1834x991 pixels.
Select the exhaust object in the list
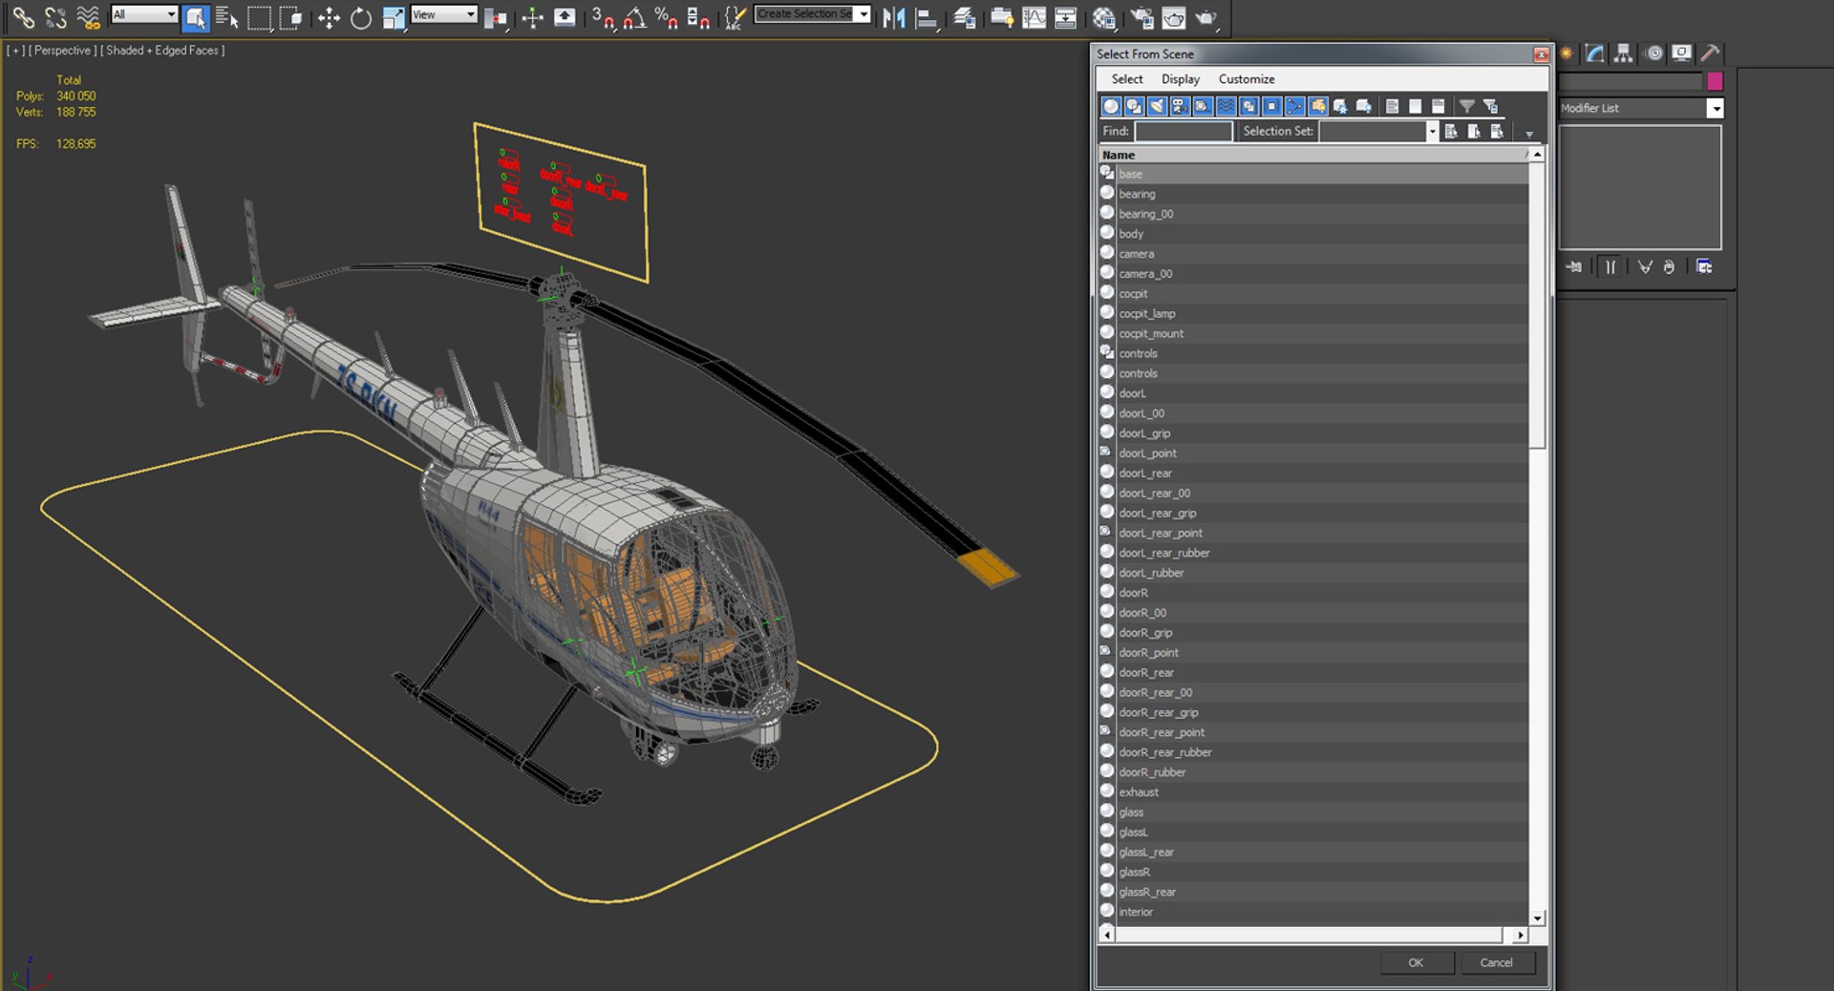[1139, 792]
